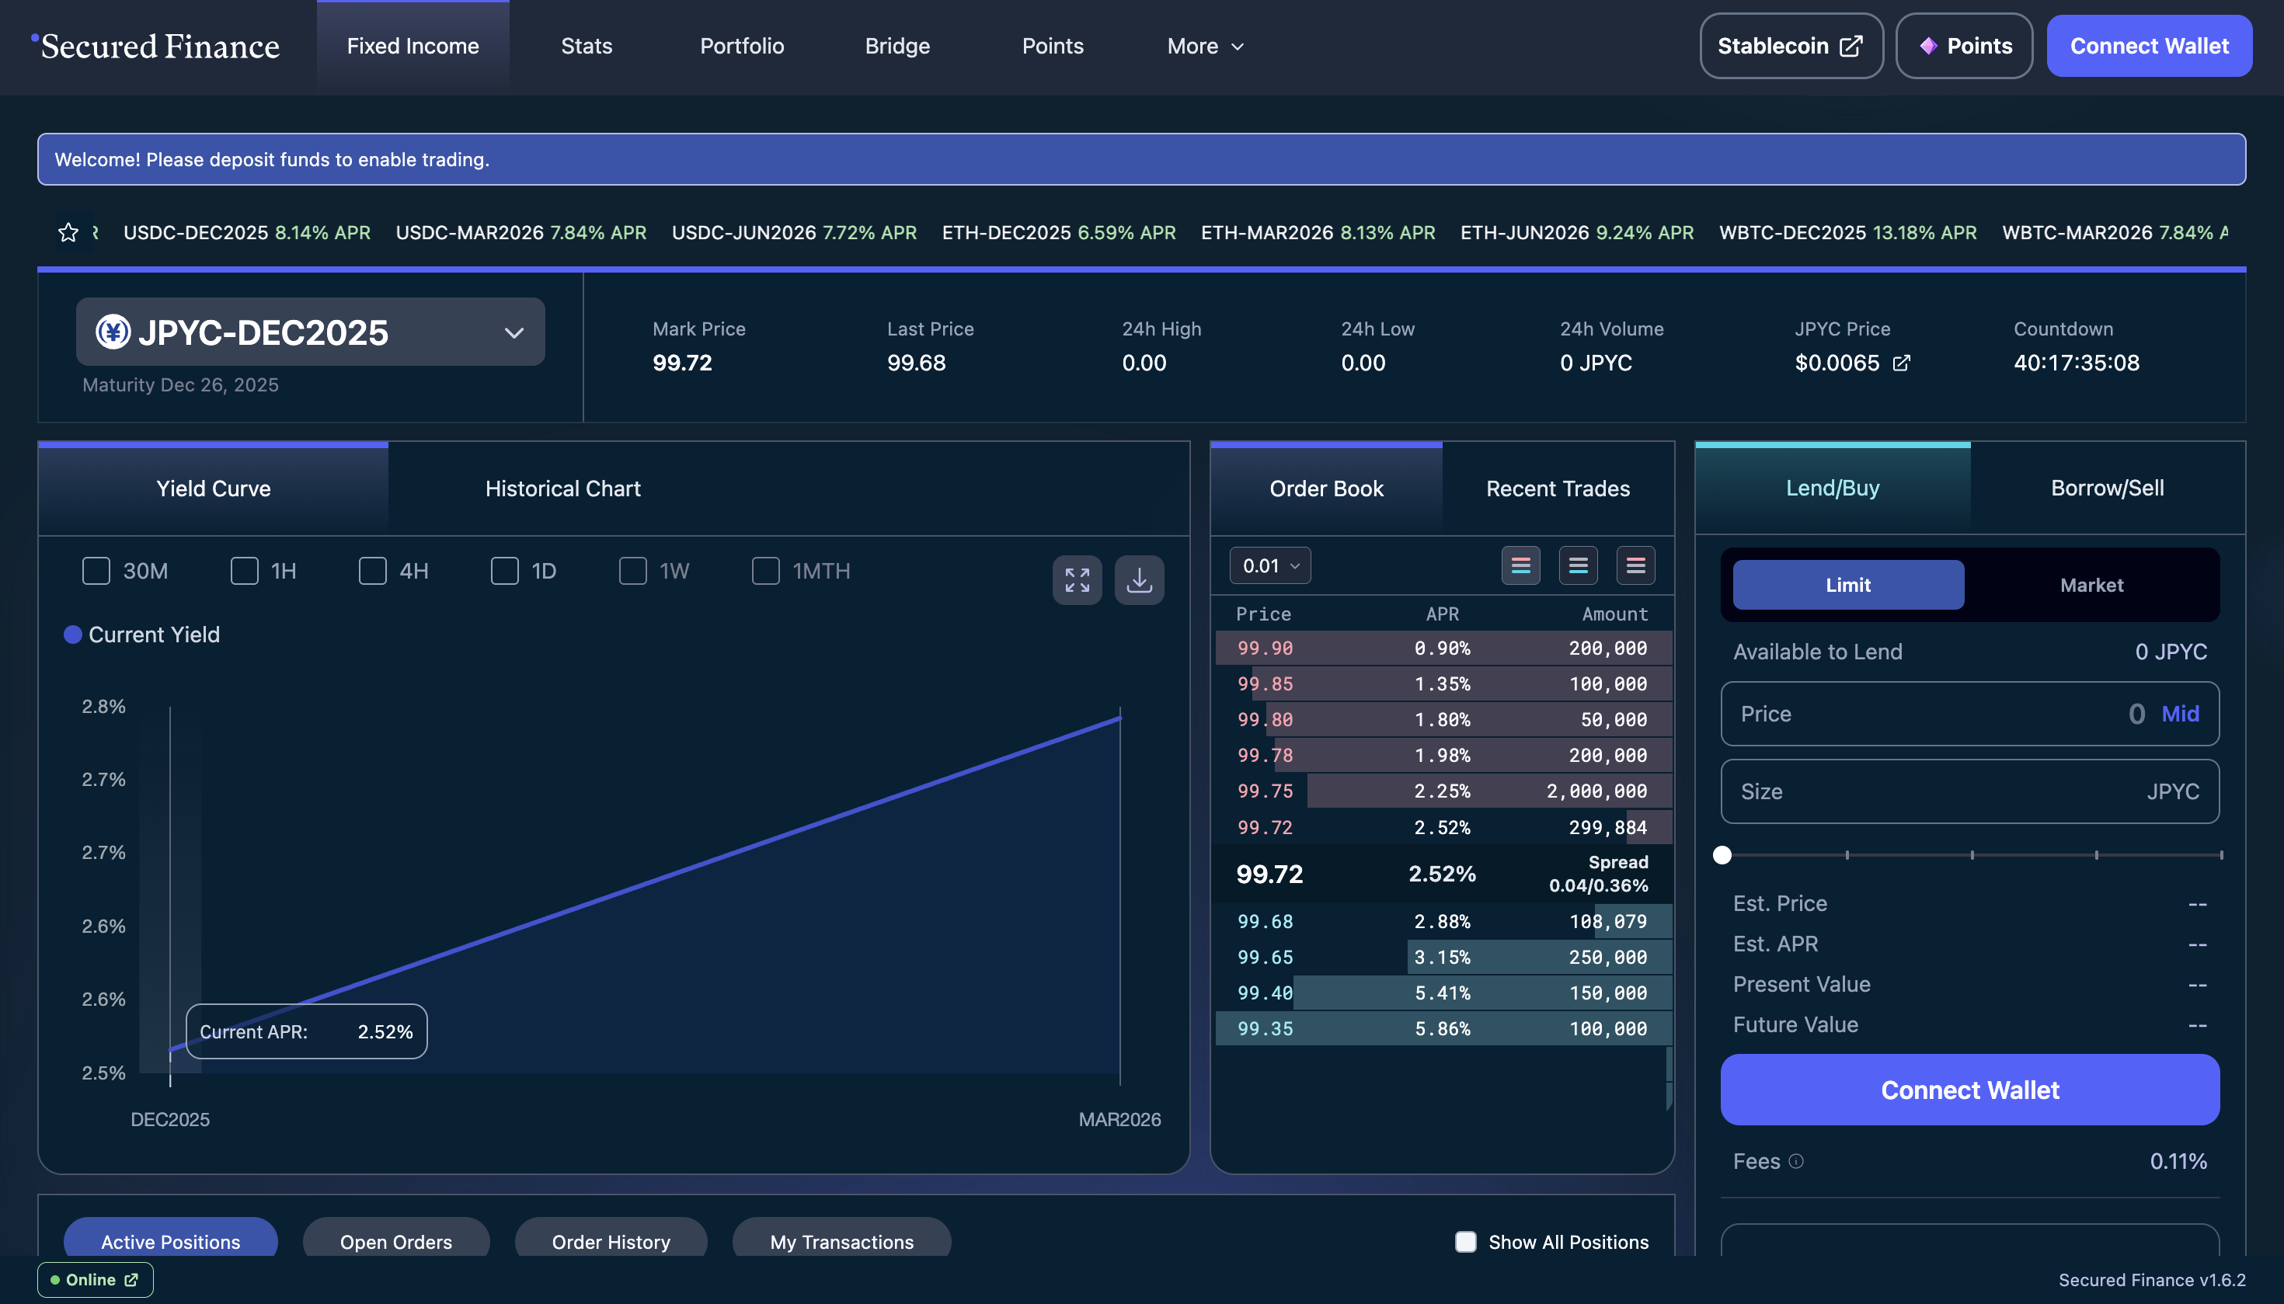The image size is (2284, 1304).
Task: Show both bids and asks order book view
Action: point(1520,566)
